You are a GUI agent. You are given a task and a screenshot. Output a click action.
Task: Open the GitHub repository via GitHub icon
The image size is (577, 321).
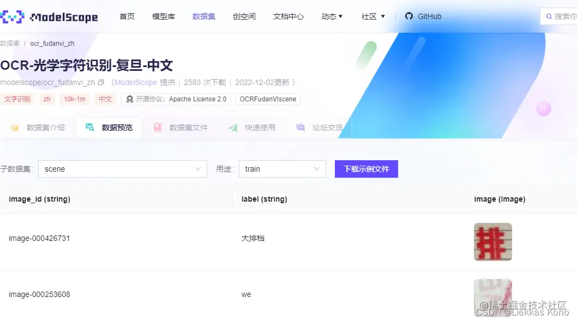coord(409,16)
